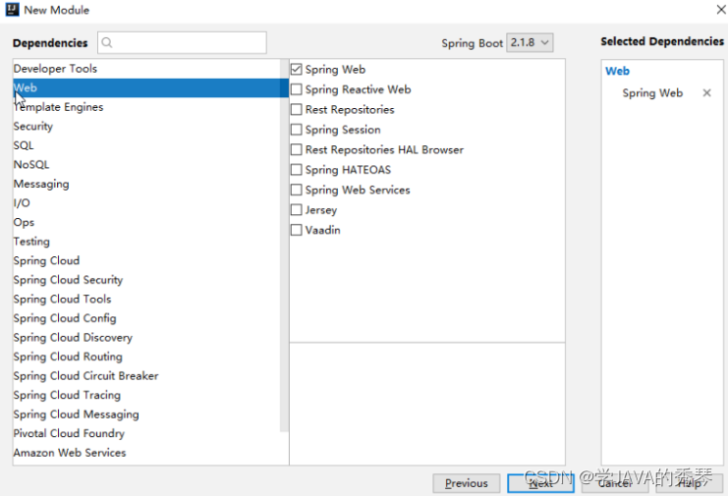This screenshot has width=728, height=496.
Task: Open the Spring Boot version dropdown
Action: tap(530, 42)
